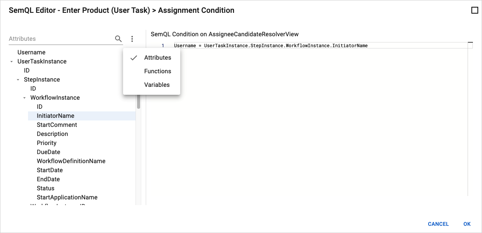Select the StartApplicationName attribute

(67, 197)
